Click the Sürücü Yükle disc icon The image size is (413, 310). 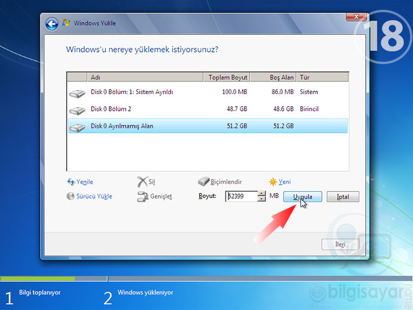click(70, 196)
